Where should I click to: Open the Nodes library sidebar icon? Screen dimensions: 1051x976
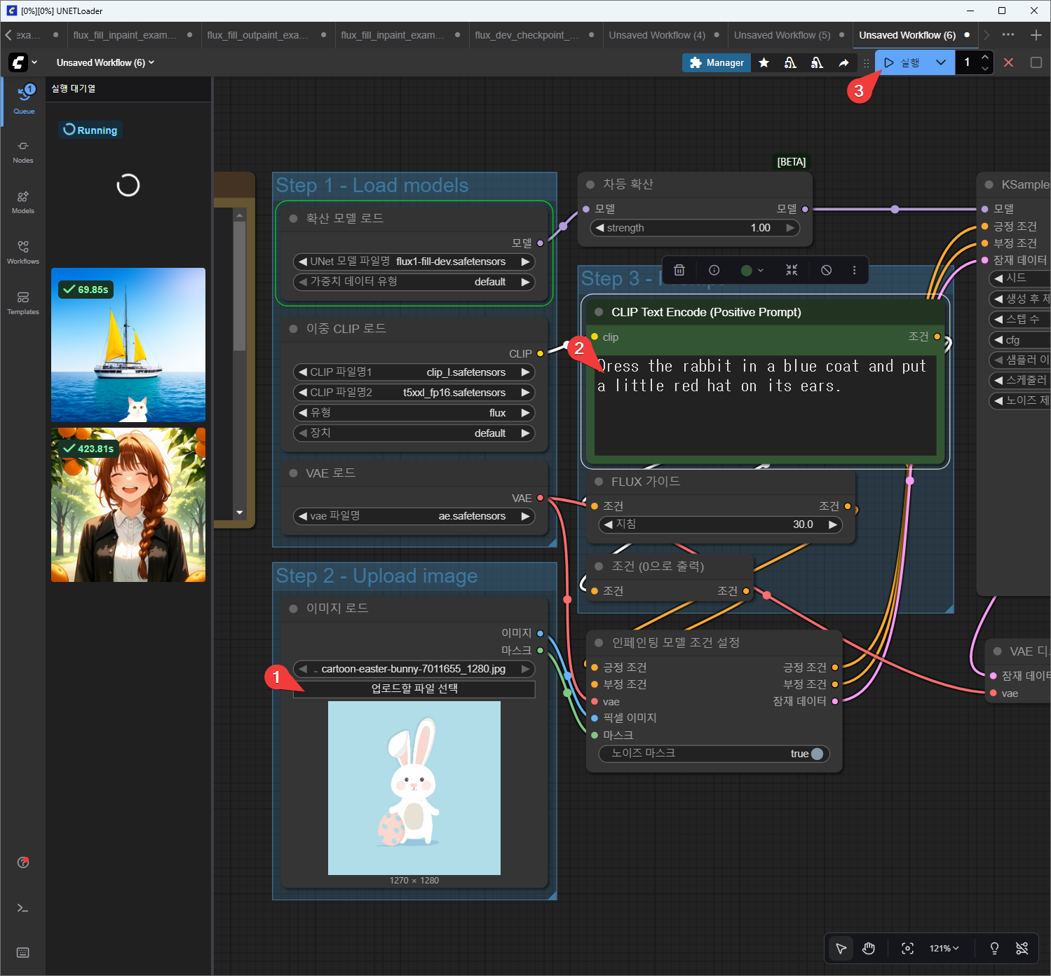(x=23, y=151)
